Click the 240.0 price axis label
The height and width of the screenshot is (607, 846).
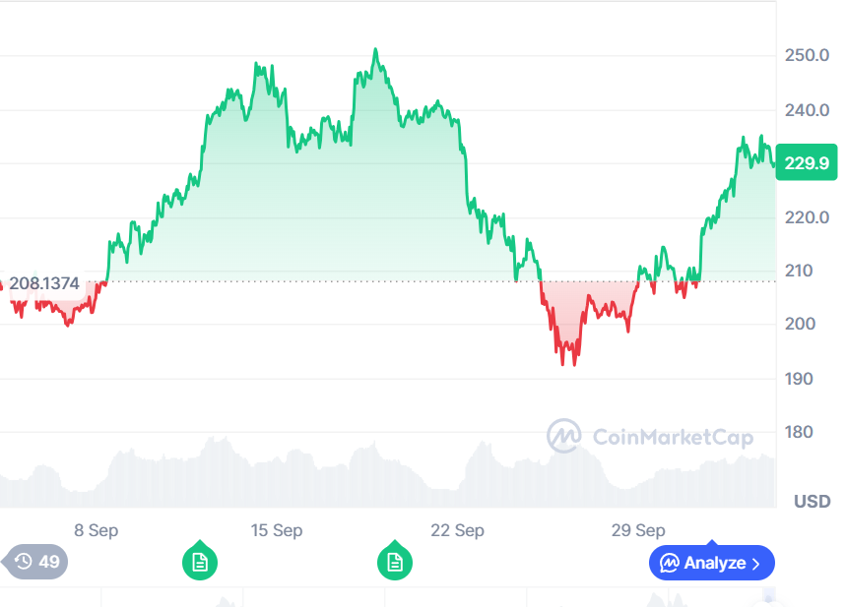click(806, 110)
